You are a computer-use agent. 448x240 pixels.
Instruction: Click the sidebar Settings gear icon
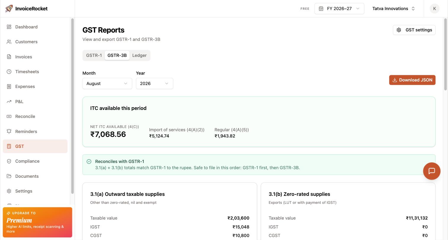9,191
